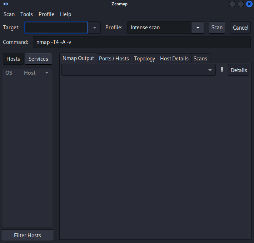The image size is (254, 243).
Task: Switch to the Ports / Hosts tab
Action: tap(114, 59)
